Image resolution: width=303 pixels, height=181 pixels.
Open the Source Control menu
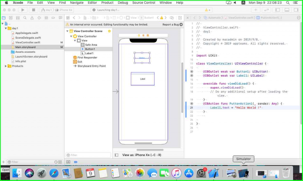click(144, 3)
